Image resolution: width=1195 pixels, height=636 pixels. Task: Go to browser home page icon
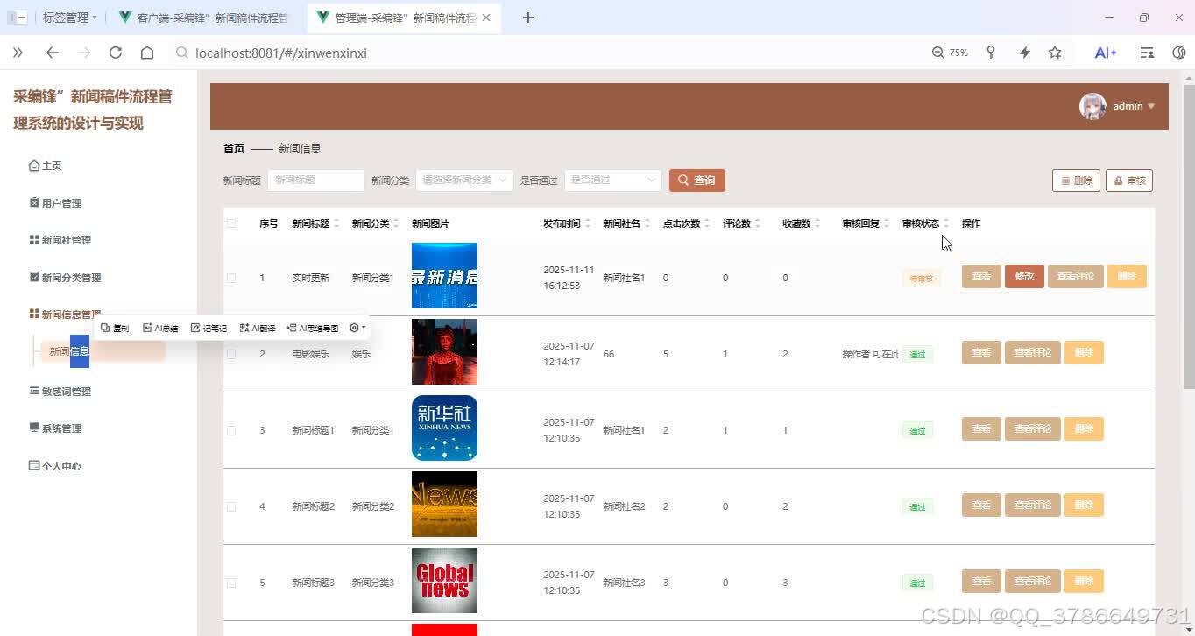(x=147, y=53)
